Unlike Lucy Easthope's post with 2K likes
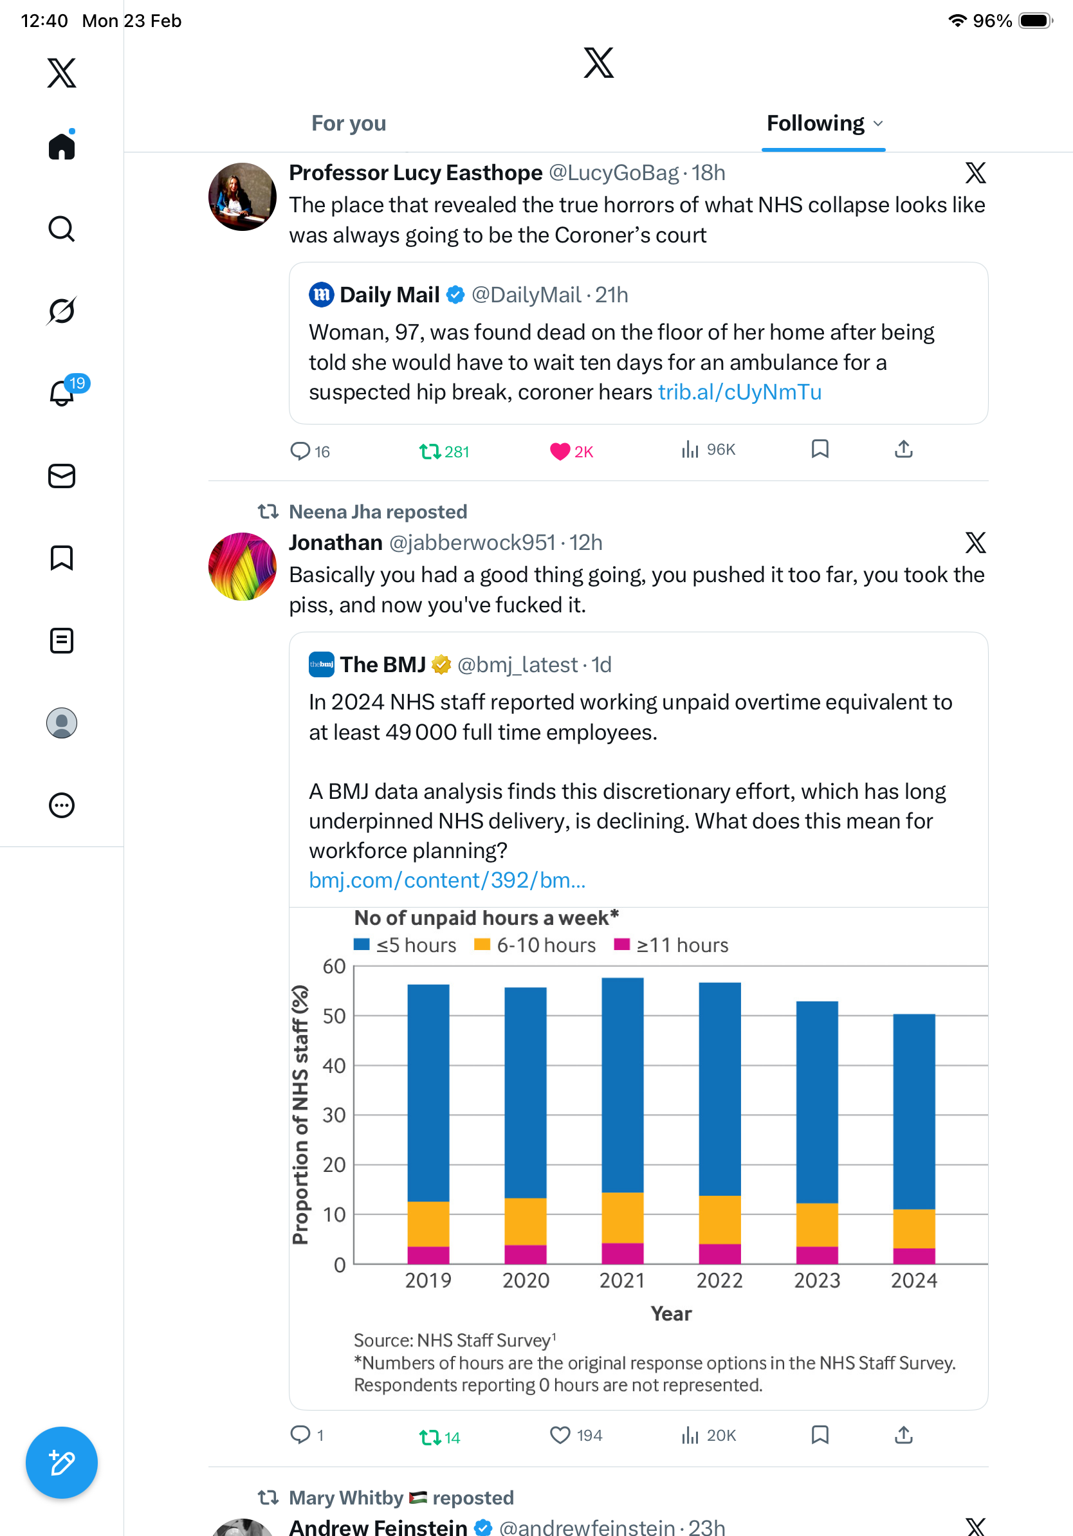The image size is (1073, 1536). pyautogui.click(x=560, y=452)
